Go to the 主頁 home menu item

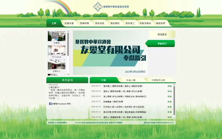(54, 23)
